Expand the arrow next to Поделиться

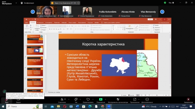click(x=105, y=99)
